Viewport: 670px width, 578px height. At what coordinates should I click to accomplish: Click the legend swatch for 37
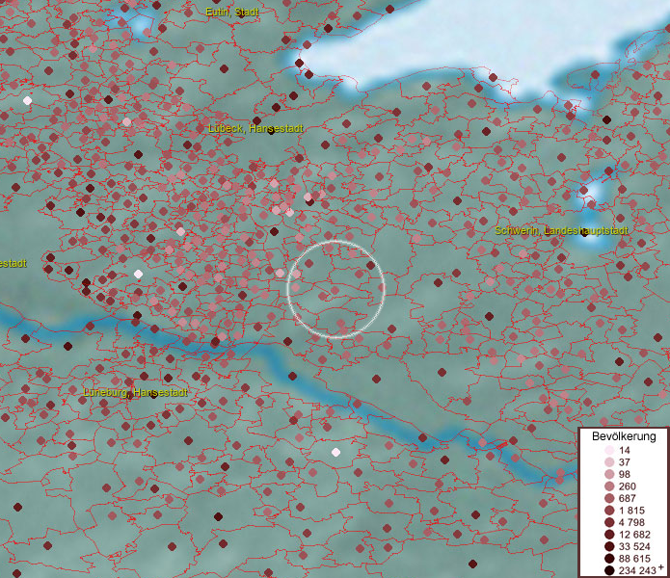click(x=609, y=462)
